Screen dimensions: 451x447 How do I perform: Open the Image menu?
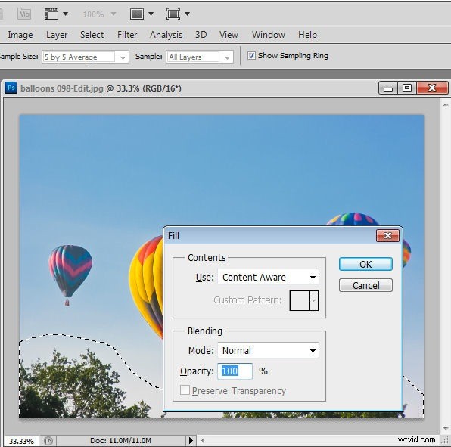[x=20, y=35]
